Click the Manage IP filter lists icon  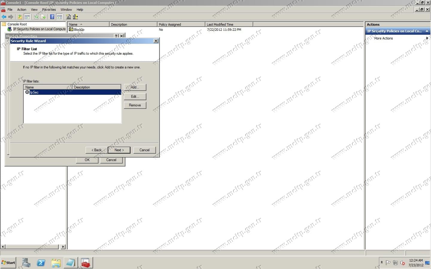tap(75, 17)
